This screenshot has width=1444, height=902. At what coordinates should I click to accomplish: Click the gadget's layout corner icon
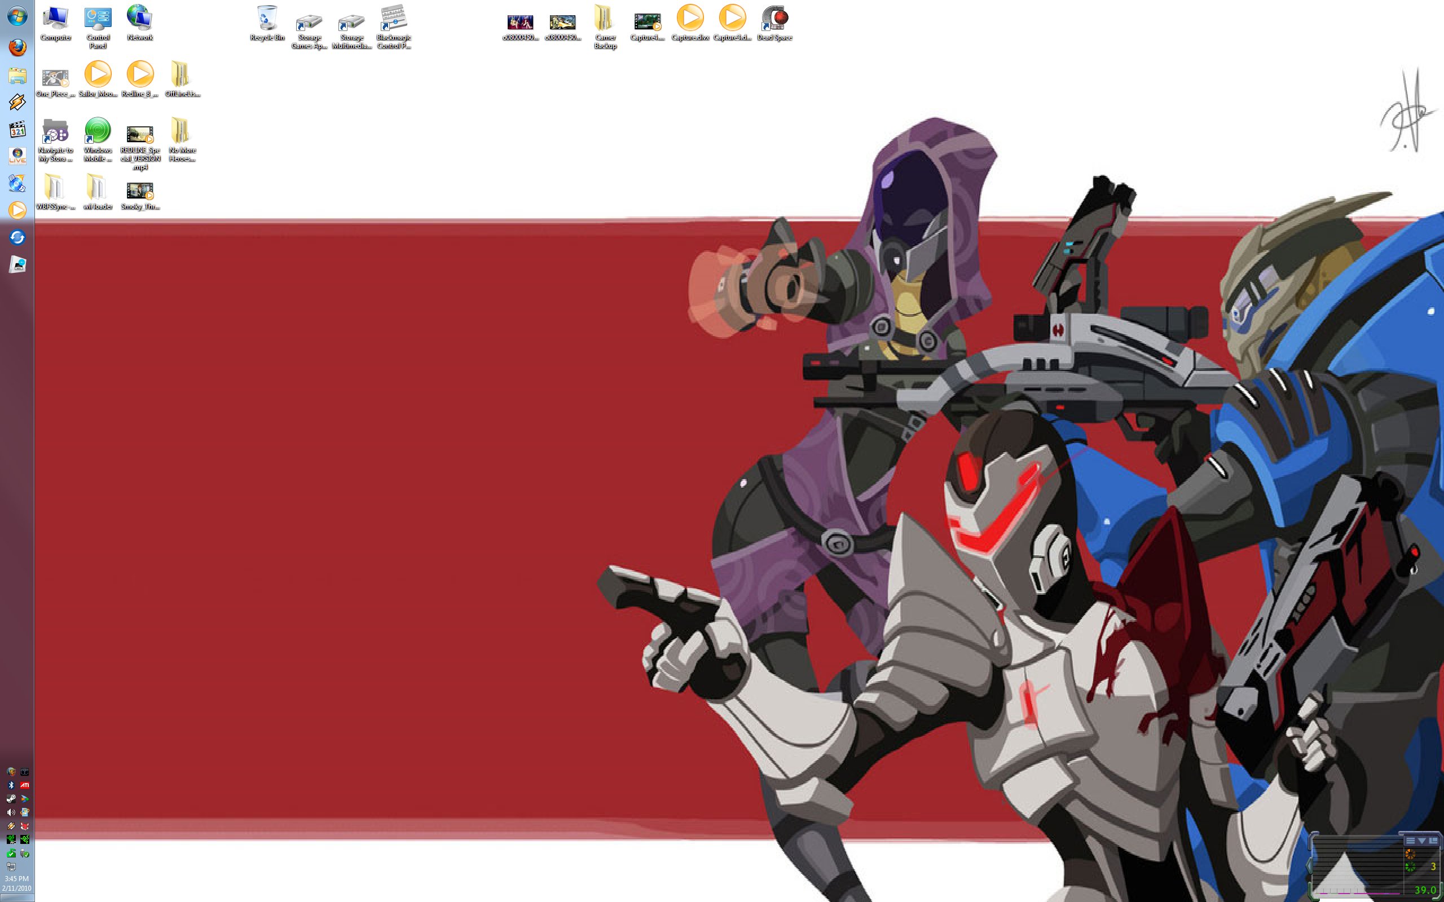[x=1433, y=841]
